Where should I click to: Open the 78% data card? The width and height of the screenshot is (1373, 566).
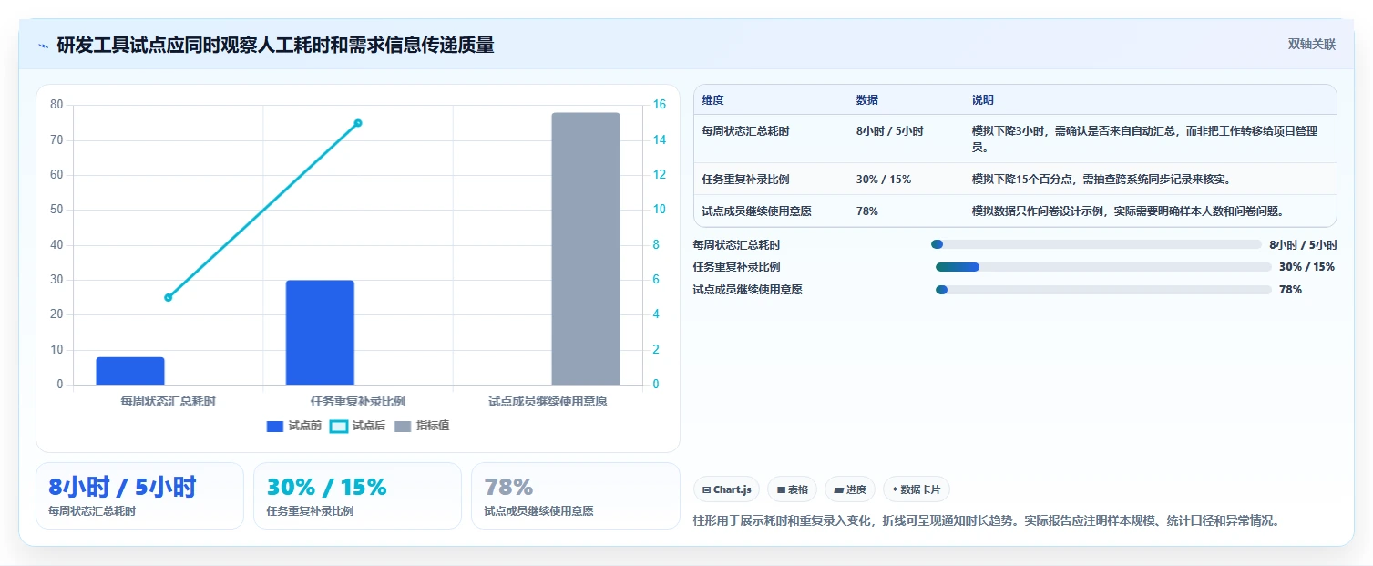576,496
